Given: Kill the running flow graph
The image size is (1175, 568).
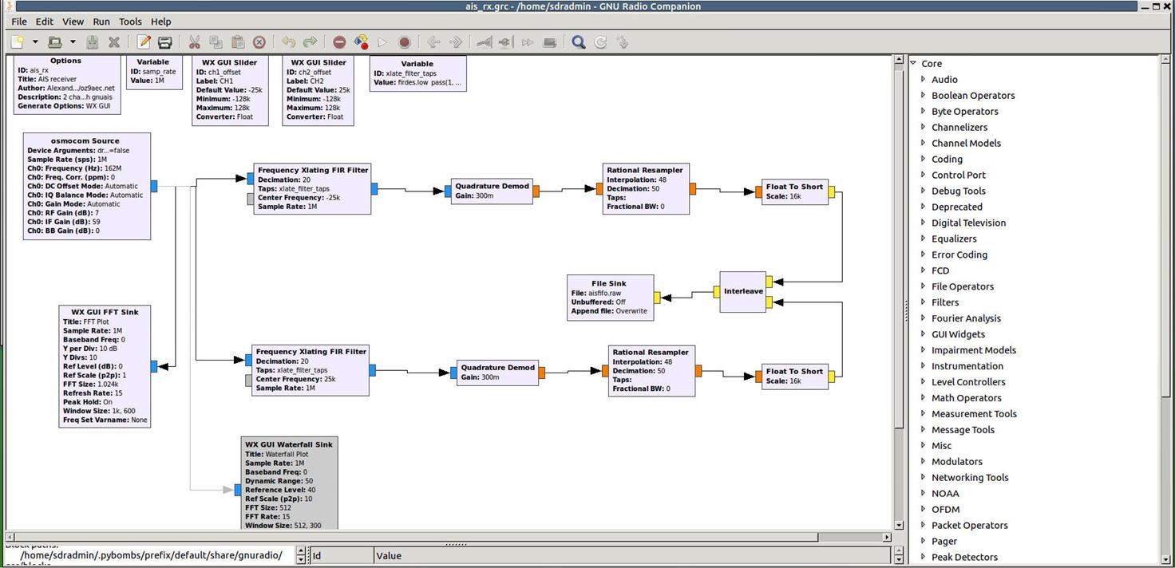Looking at the screenshot, I should coord(404,42).
